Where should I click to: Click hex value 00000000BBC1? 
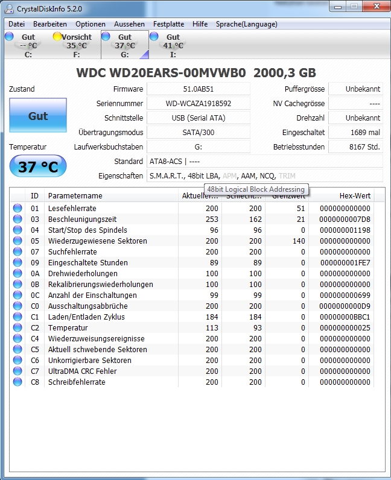point(345,317)
